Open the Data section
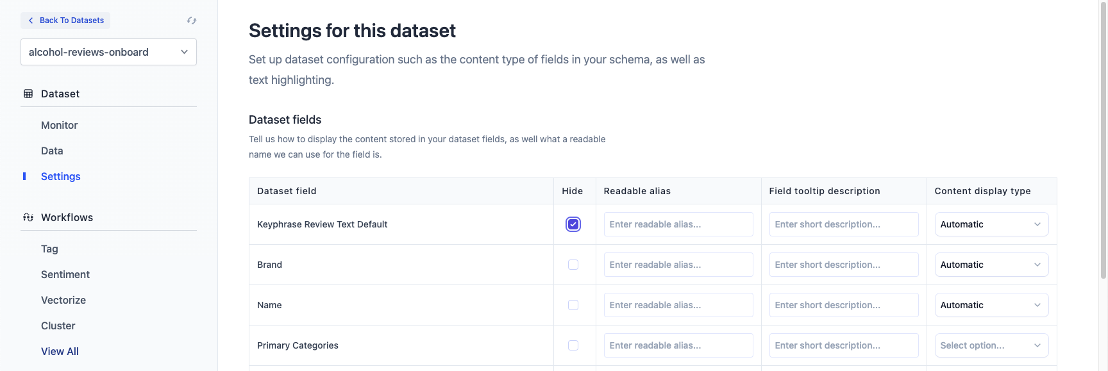This screenshot has width=1108, height=371. pyautogui.click(x=52, y=151)
